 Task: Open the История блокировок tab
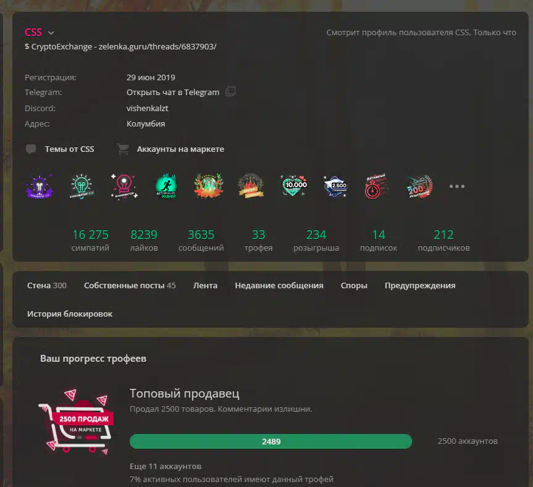70,314
